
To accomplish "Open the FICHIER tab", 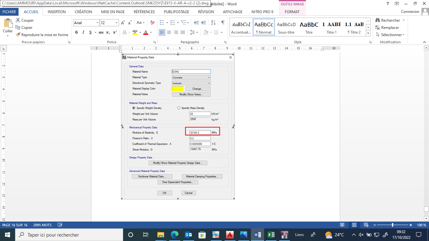I will coord(9,12).
